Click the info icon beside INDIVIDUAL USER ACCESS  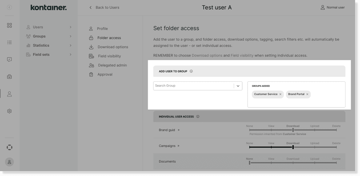198,116
